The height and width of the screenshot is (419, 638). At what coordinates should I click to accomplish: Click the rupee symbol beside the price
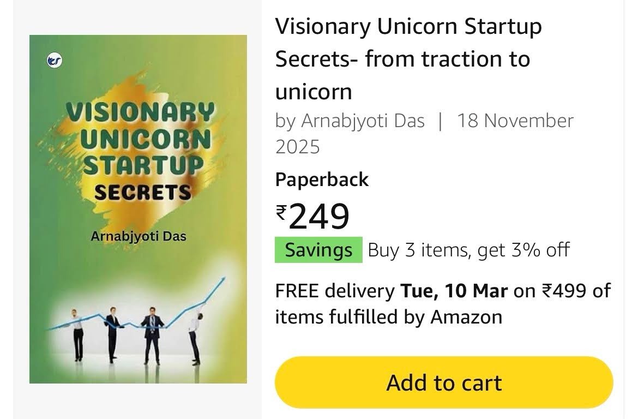(x=281, y=212)
